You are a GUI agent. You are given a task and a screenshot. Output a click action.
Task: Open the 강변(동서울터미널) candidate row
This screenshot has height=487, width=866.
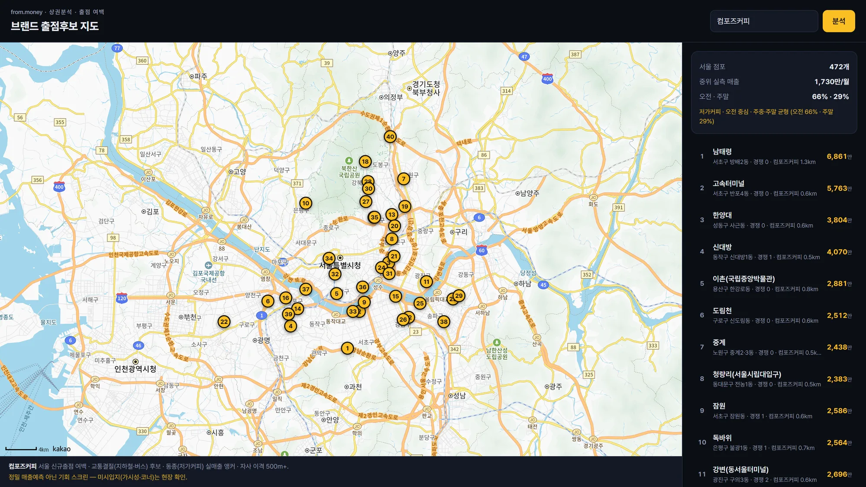click(x=774, y=474)
